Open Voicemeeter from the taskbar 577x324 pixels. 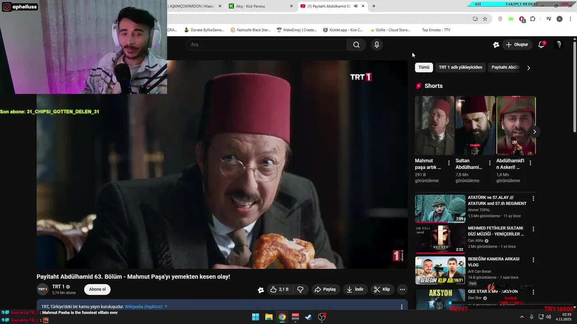pos(295,317)
